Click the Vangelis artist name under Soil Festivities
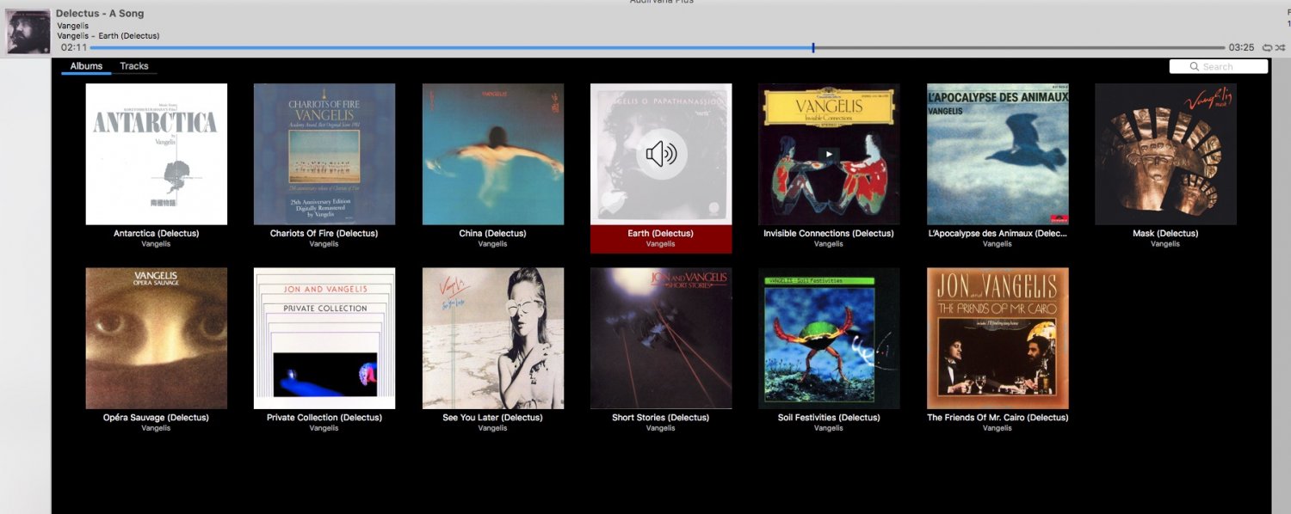The width and height of the screenshot is (1291, 514). [x=829, y=428]
